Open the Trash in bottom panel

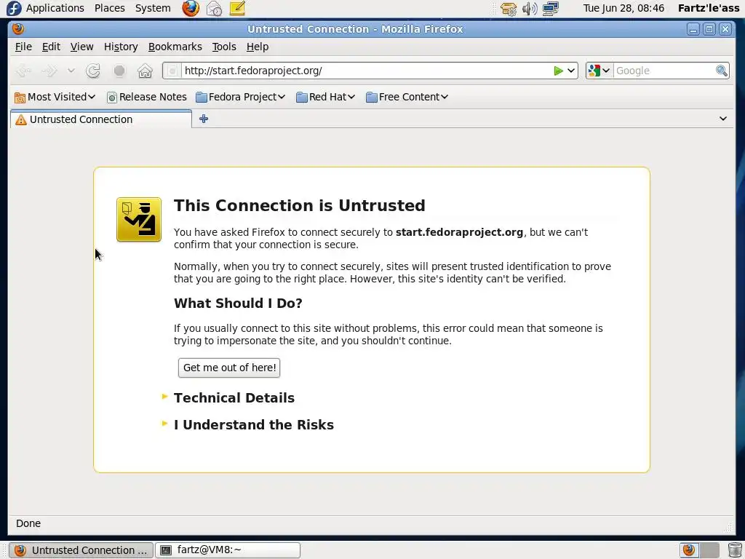pyautogui.click(x=735, y=550)
